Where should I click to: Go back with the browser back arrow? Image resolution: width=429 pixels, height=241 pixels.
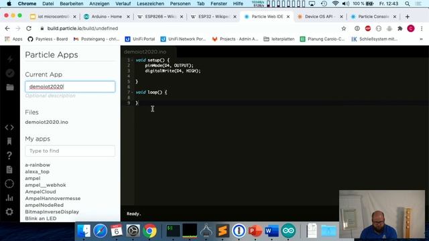coord(7,28)
